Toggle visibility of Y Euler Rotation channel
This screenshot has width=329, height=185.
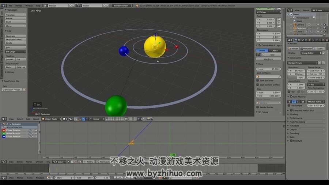pyautogui.click(x=4, y=133)
